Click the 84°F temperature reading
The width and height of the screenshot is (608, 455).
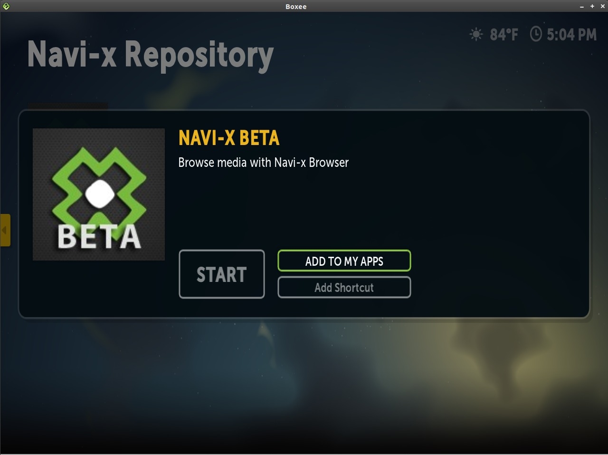tap(504, 35)
